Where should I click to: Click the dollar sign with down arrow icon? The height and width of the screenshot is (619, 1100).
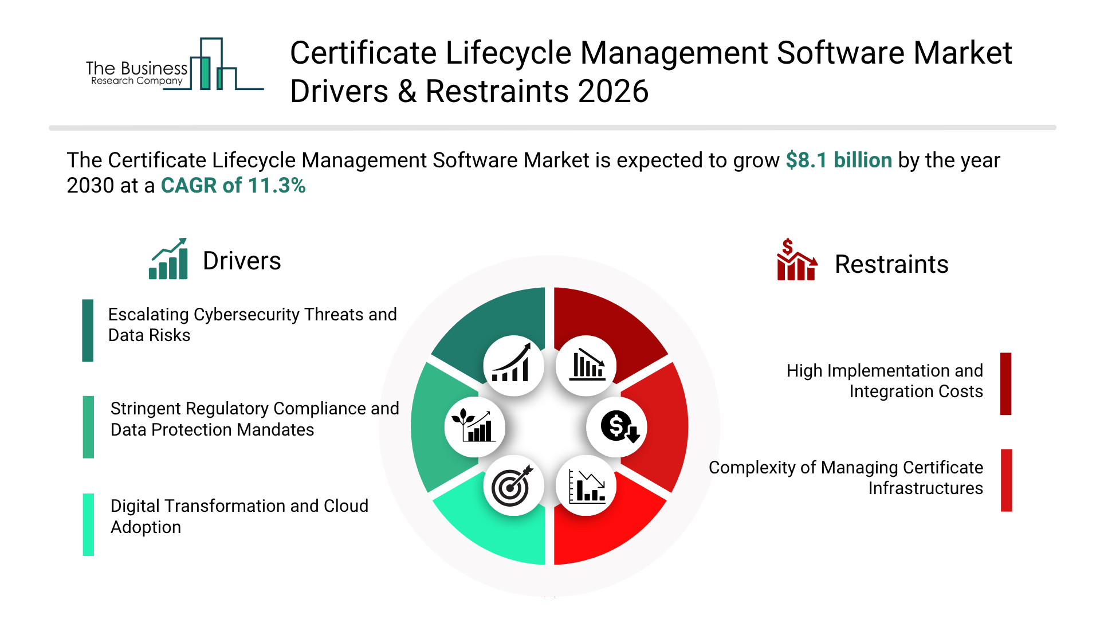coord(617,427)
